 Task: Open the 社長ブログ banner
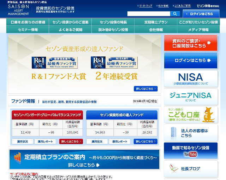coord(191,168)
